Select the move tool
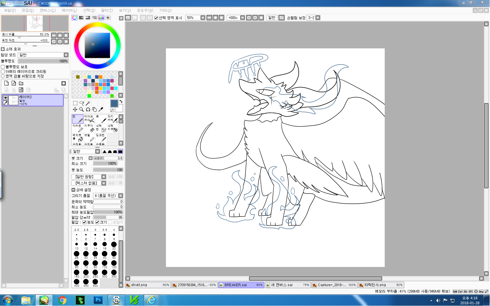This screenshot has height=306, width=490. tap(75, 110)
